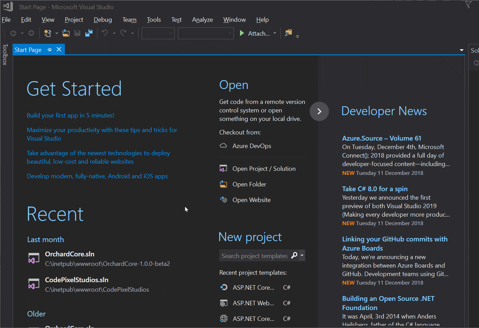479x328 pixels.
Task: Click the Start Page tab scroll dropdown
Action: [461, 50]
